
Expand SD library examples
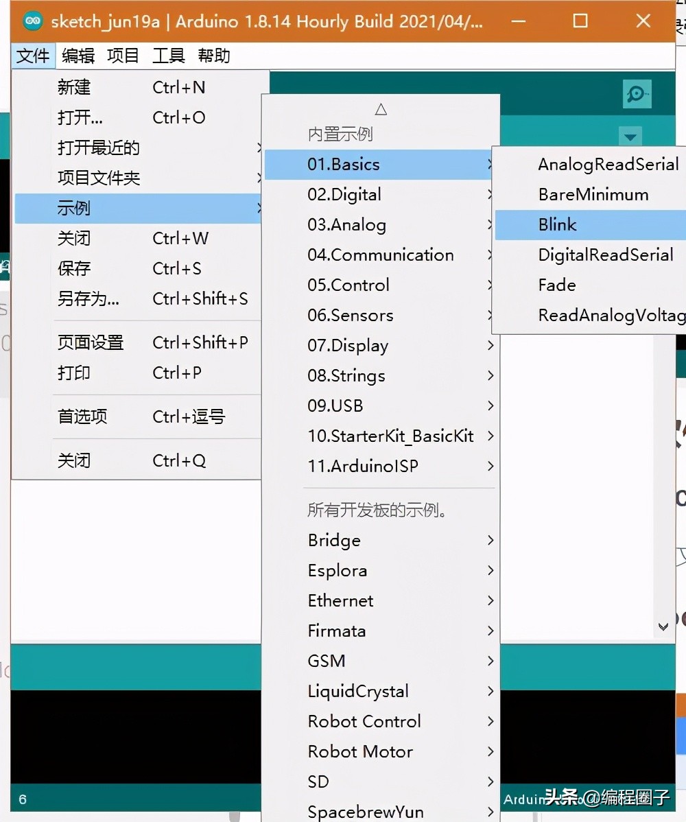[x=381, y=782]
